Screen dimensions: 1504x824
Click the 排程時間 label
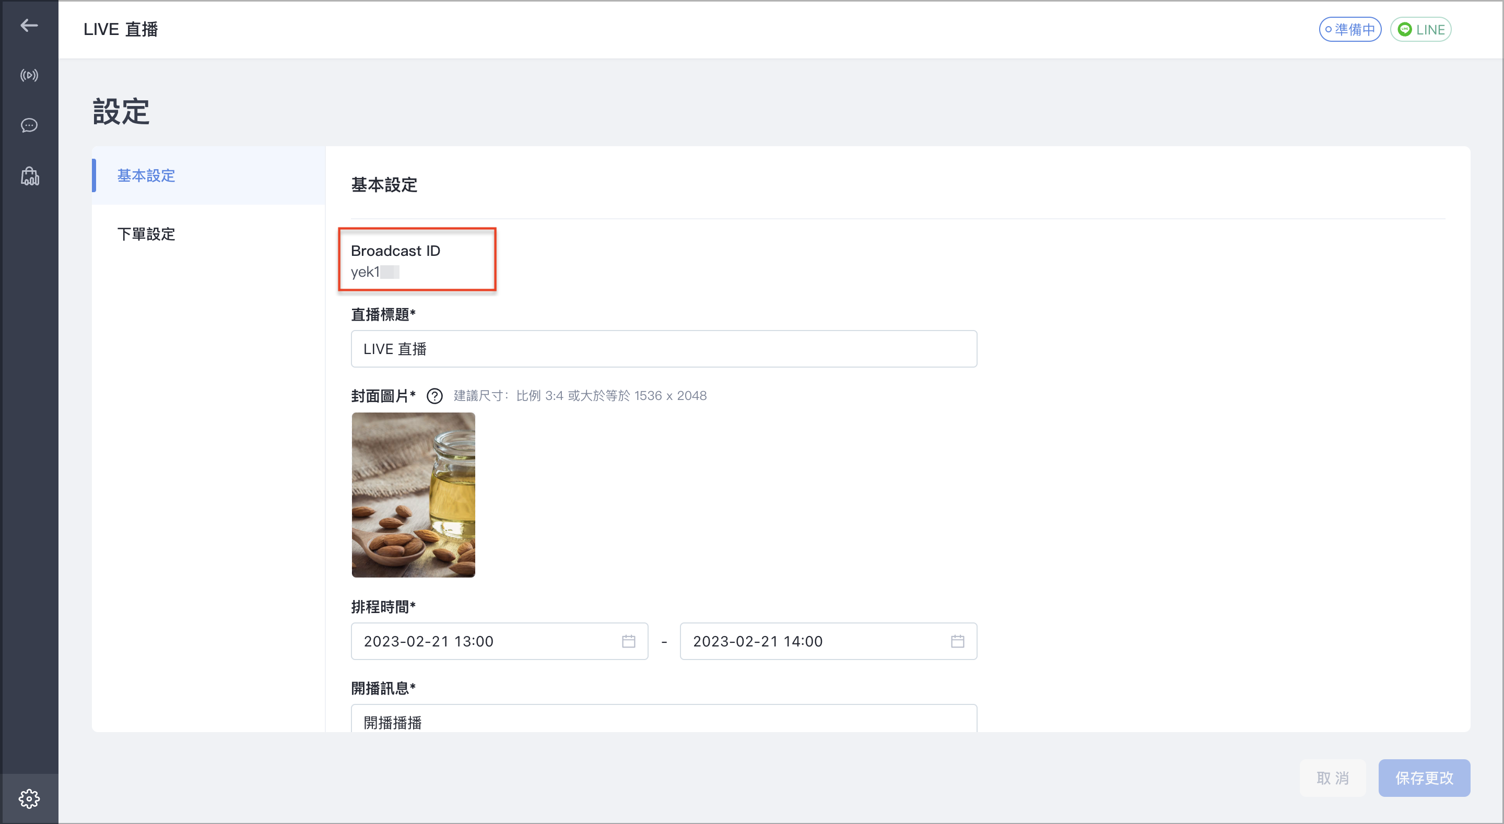(383, 607)
